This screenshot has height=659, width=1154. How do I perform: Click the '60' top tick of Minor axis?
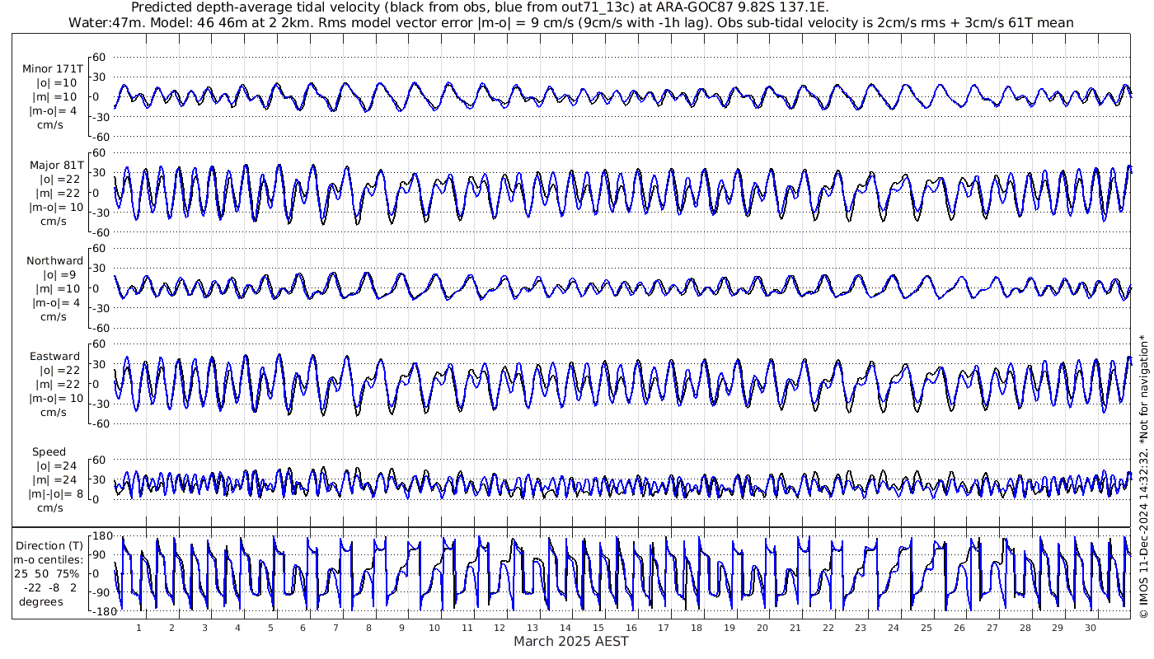(x=101, y=57)
